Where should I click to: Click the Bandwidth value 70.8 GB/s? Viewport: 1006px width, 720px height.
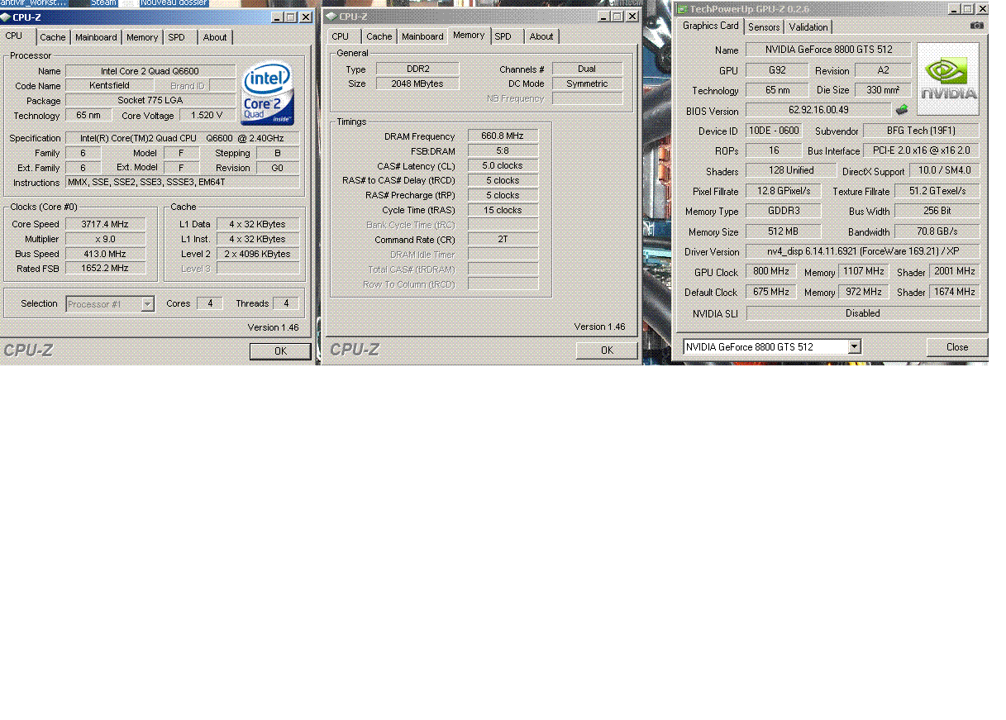pyautogui.click(x=937, y=231)
